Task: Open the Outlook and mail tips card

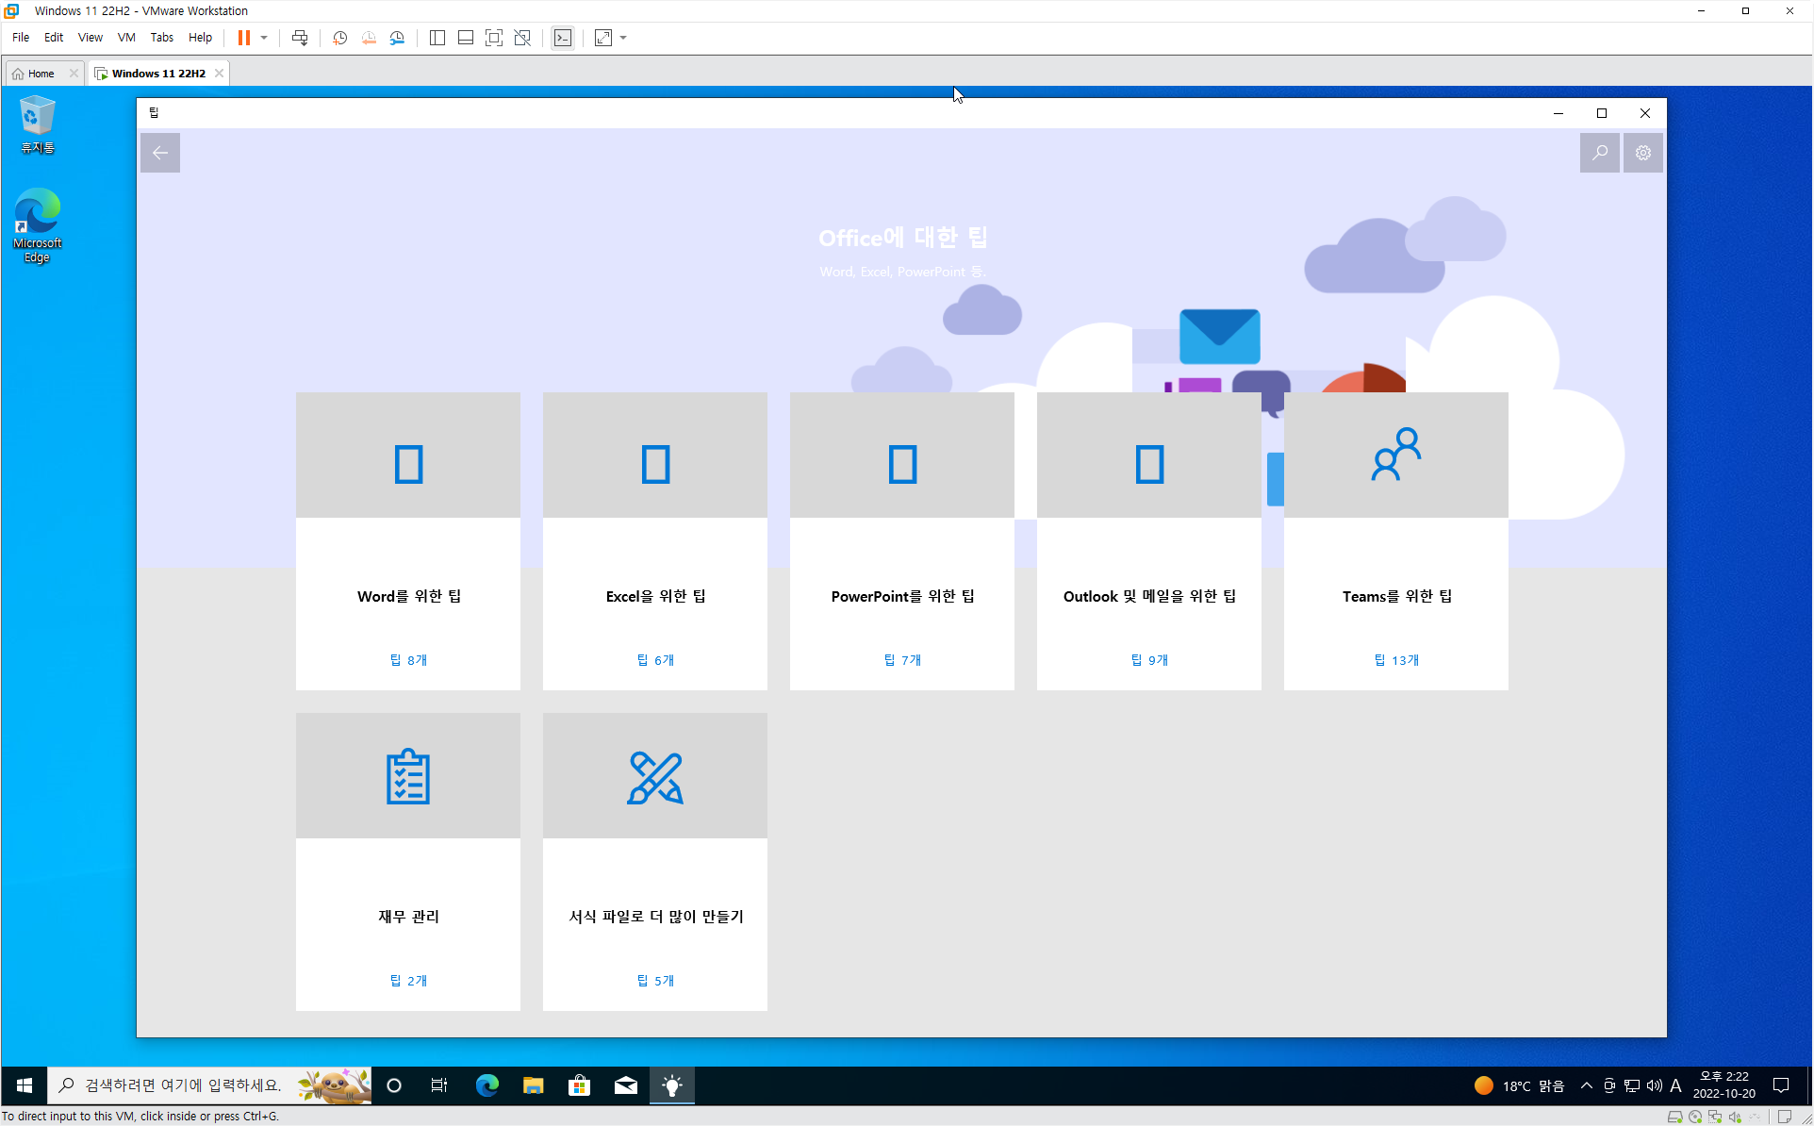Action: tap(1148, 540)
